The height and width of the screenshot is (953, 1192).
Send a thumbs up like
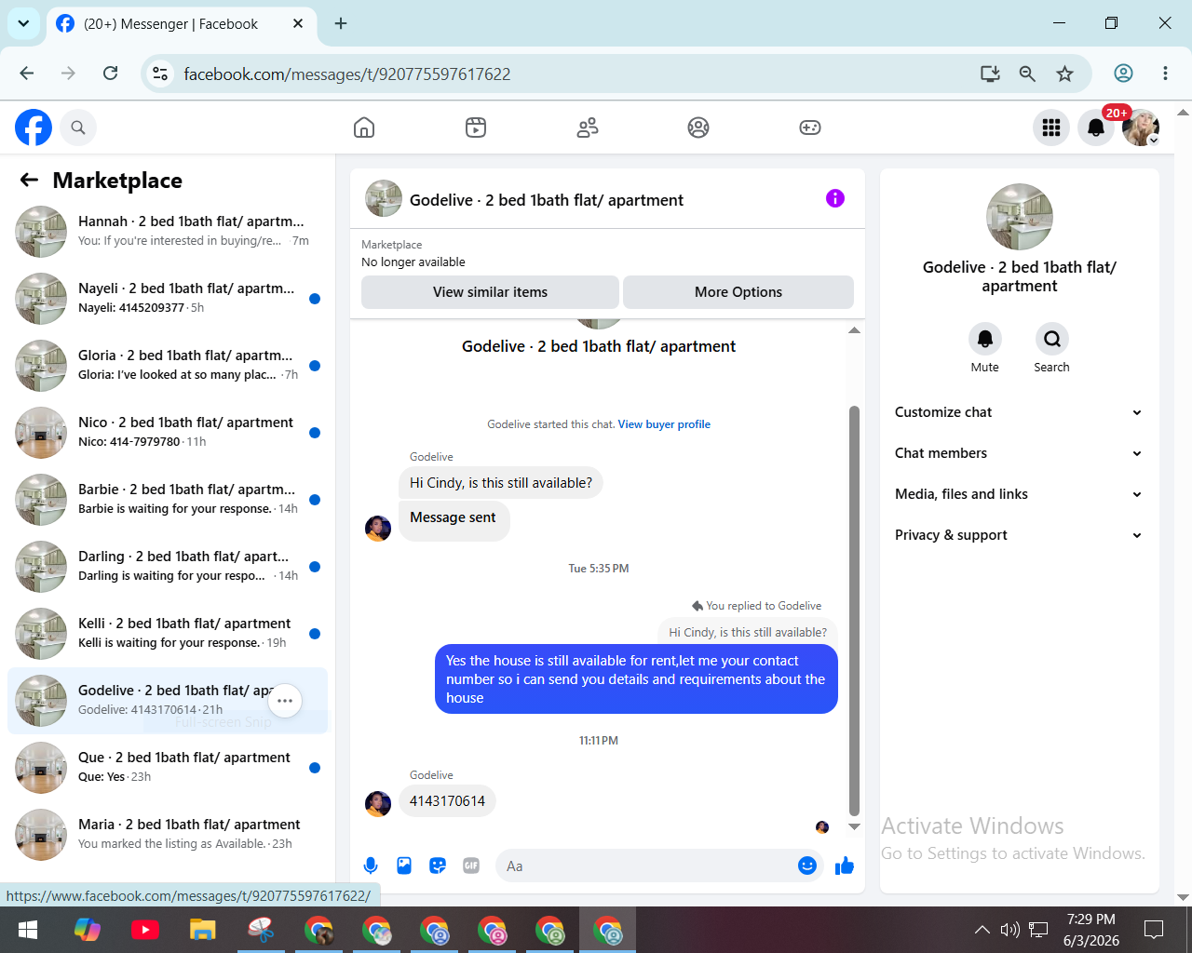pyautogui.click(x=845, y=866)
